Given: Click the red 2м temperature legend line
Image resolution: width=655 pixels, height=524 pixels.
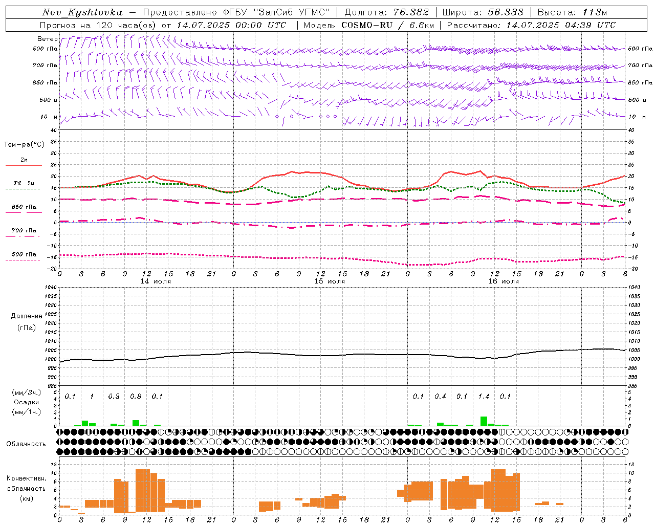Looking at the screenshot, I should click(x=24, y=165).
